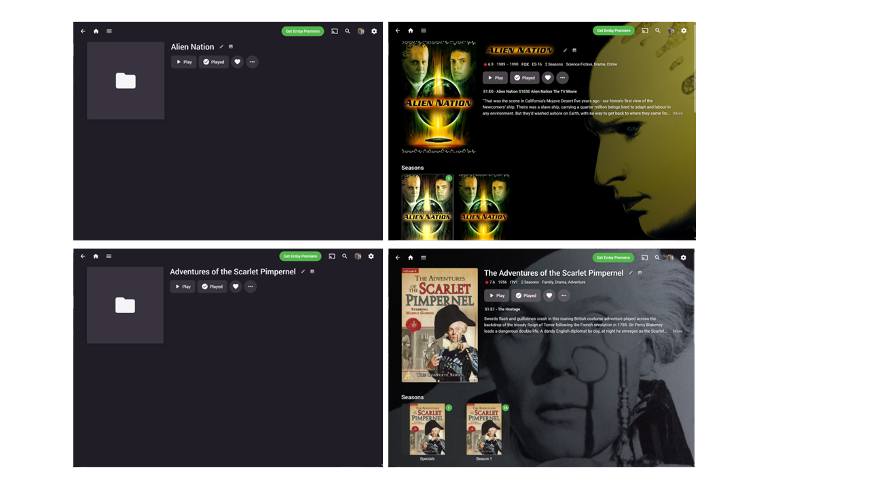Open the Adventure genre link
The width and height of the screenshot is (869, 489).
(576, 282)
